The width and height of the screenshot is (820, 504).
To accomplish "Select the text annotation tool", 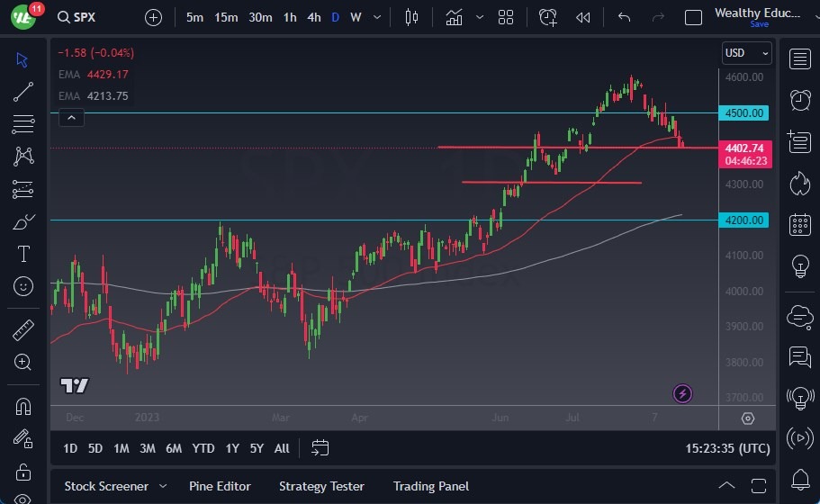I will [x=23, y=254].
